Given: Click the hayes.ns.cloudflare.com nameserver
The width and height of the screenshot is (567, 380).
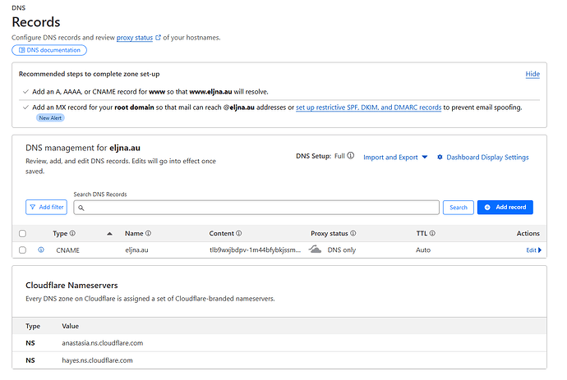Looking at the screenshot, I should point(97,360).
